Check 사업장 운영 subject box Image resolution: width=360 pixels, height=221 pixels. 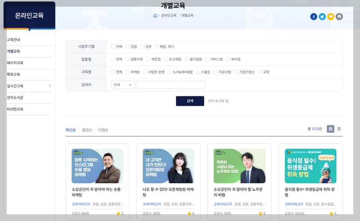(x=145, y=72)
